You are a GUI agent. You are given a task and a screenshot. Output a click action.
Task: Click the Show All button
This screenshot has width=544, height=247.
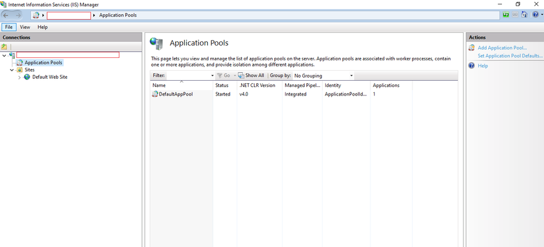click(251, 76)
